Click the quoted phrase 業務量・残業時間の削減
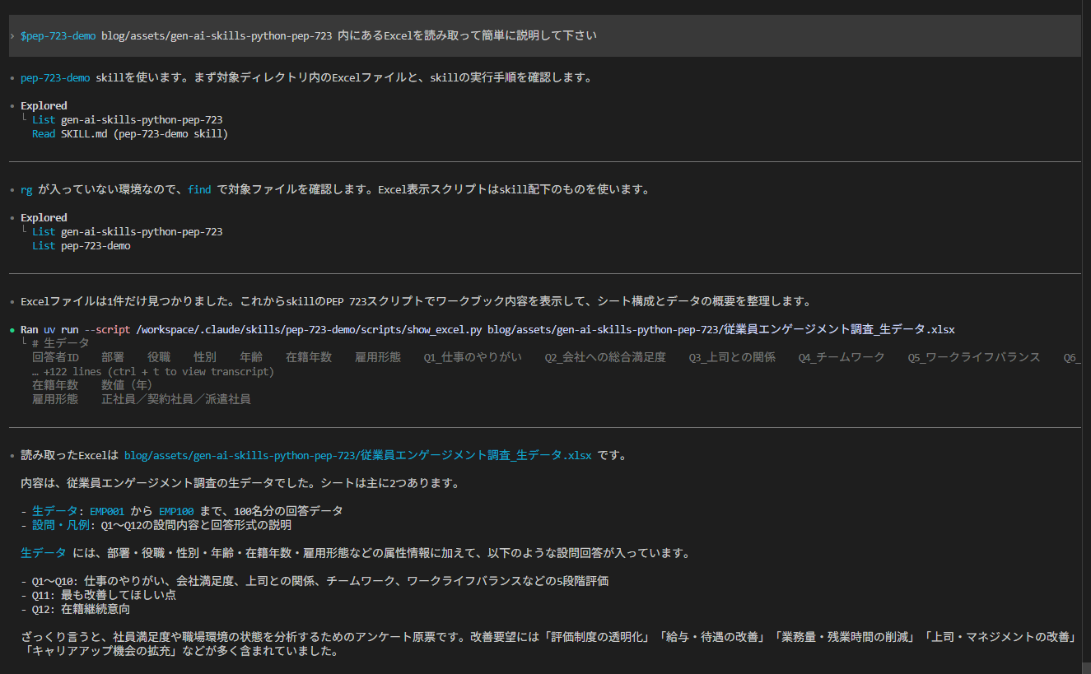Viewport: 1091px width, 674px height. click(x=845, y=637)
